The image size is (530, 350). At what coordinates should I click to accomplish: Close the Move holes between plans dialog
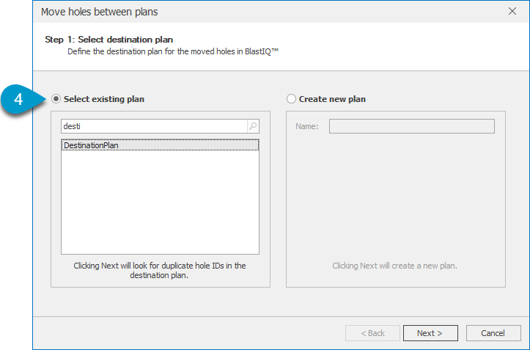coord(512,11)
